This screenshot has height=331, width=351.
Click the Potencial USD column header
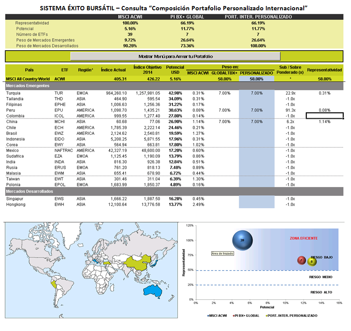pyautogui.click(x=175, y=70)
